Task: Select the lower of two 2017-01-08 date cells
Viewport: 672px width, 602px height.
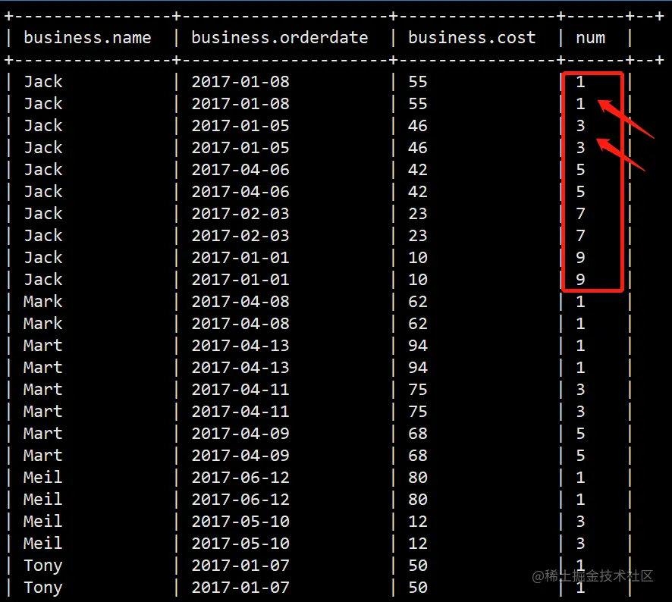Action: [x=240, y=103]
